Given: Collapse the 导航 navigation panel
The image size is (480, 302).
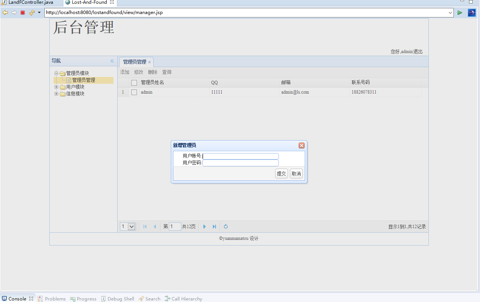Looking at the screenshot, I should (x=112, y=61).
